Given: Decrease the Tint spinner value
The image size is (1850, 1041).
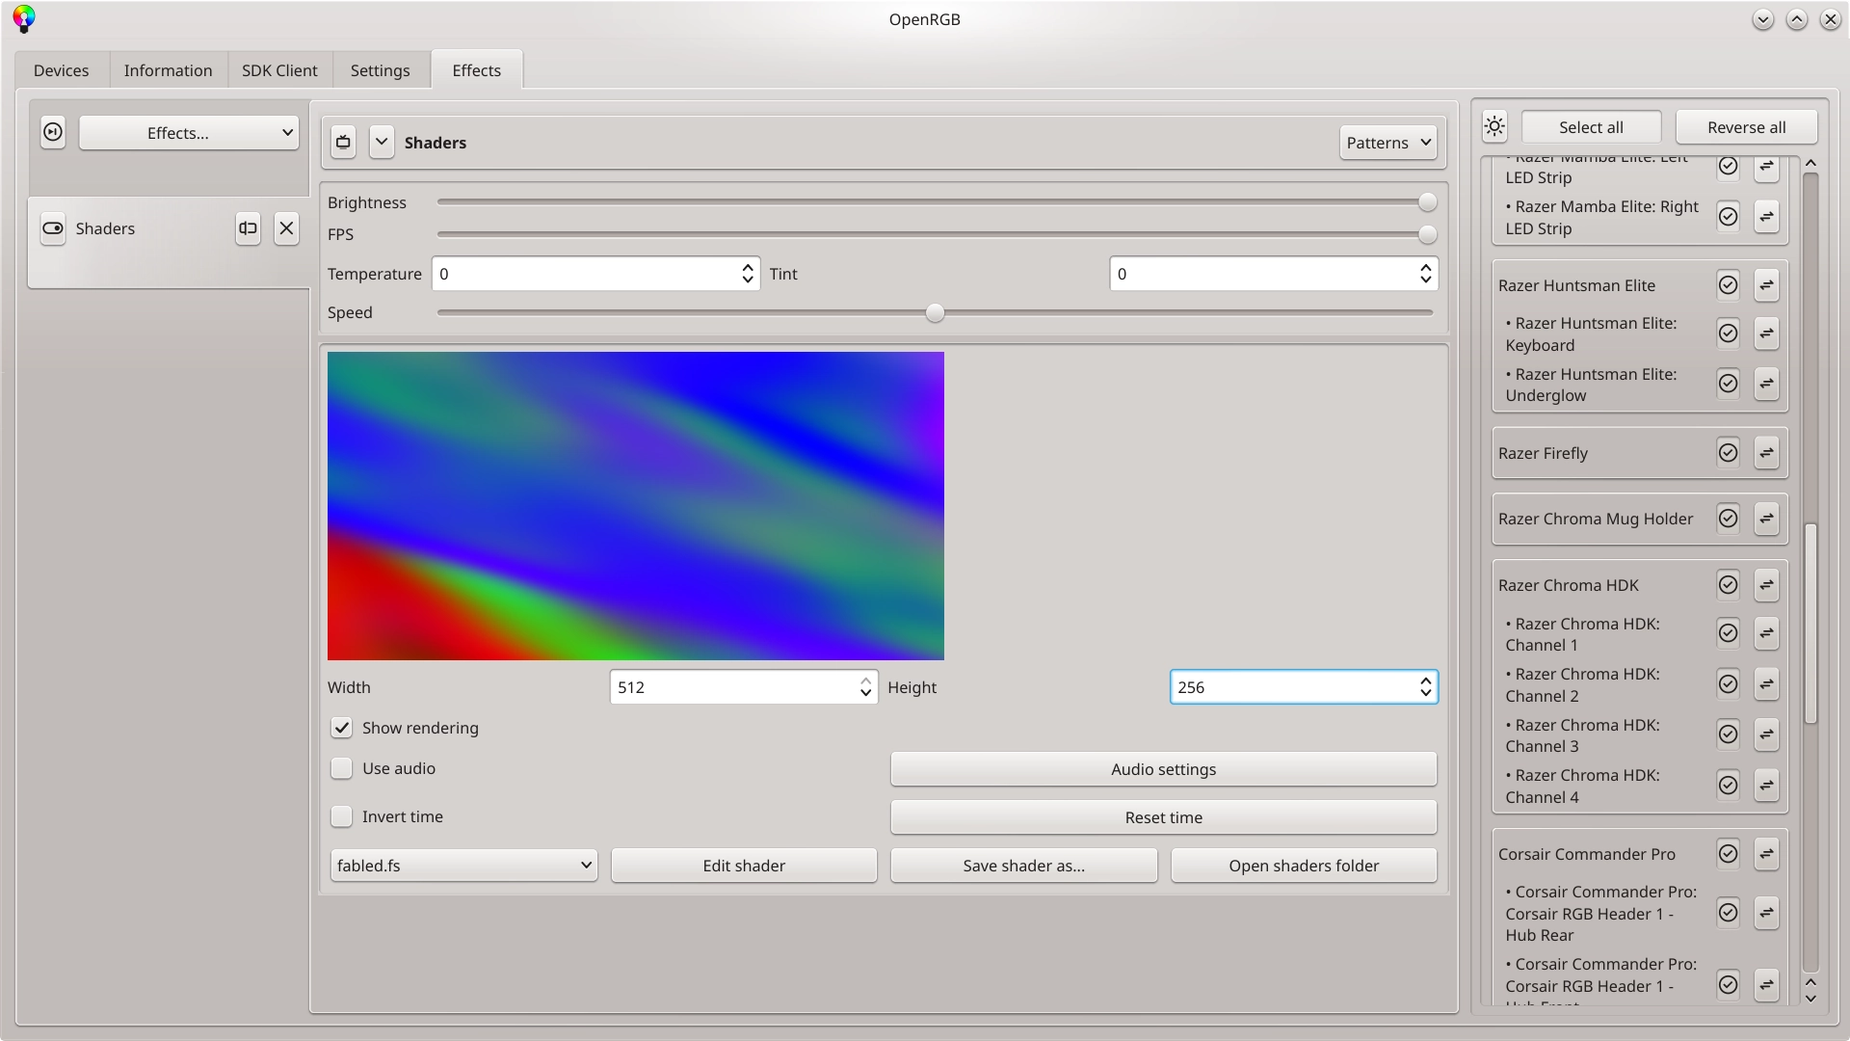Looking at the screenshot, I should point(1425,280).
